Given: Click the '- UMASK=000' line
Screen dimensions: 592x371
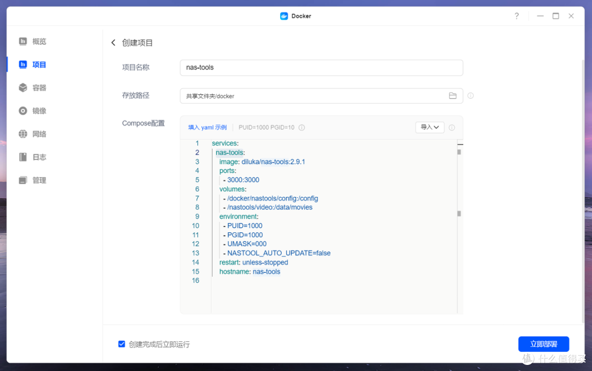Looking at the screenshot, I should point(244,244).
